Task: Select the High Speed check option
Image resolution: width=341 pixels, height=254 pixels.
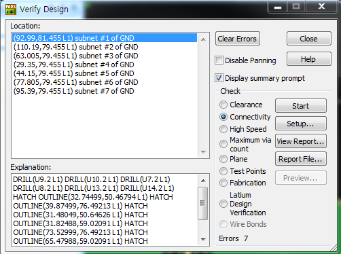Action: [223, 129]
